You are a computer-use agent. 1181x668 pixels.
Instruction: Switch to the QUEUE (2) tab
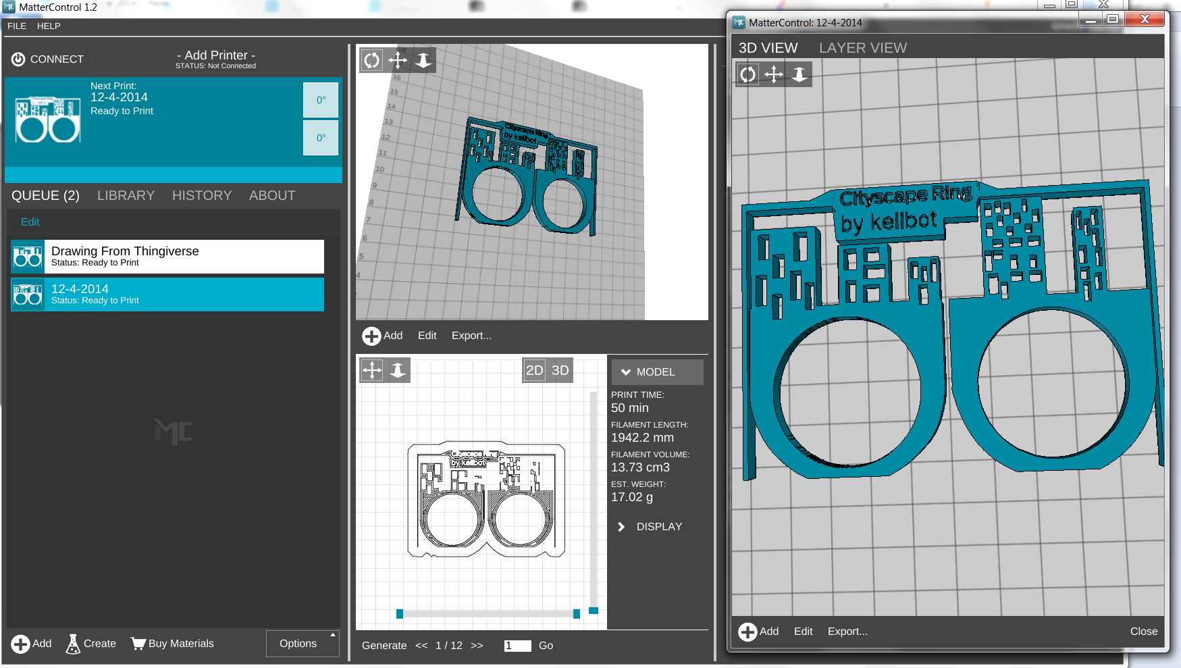[45, 196]
